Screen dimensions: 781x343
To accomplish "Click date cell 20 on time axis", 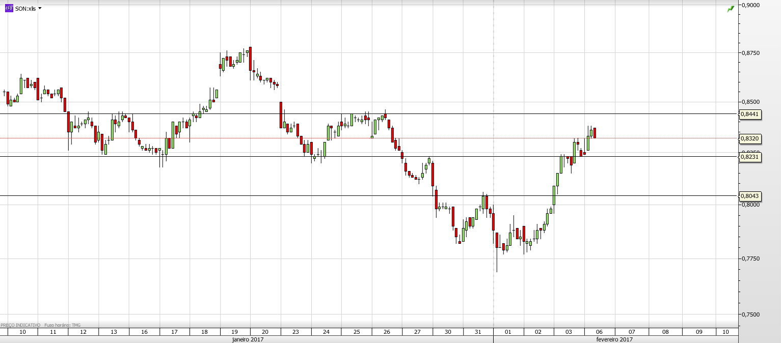I will click(265, 332).
